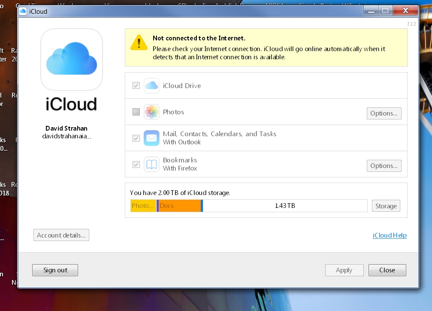Click the David Strahan account name
The width and height of the screenshot is (432, 311).
[66, 128]
